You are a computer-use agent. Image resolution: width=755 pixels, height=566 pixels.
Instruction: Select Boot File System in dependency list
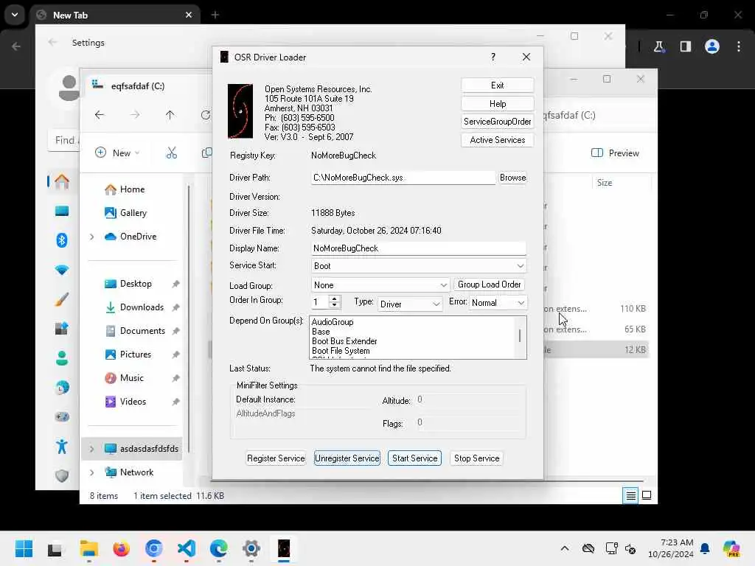point(341,351)
